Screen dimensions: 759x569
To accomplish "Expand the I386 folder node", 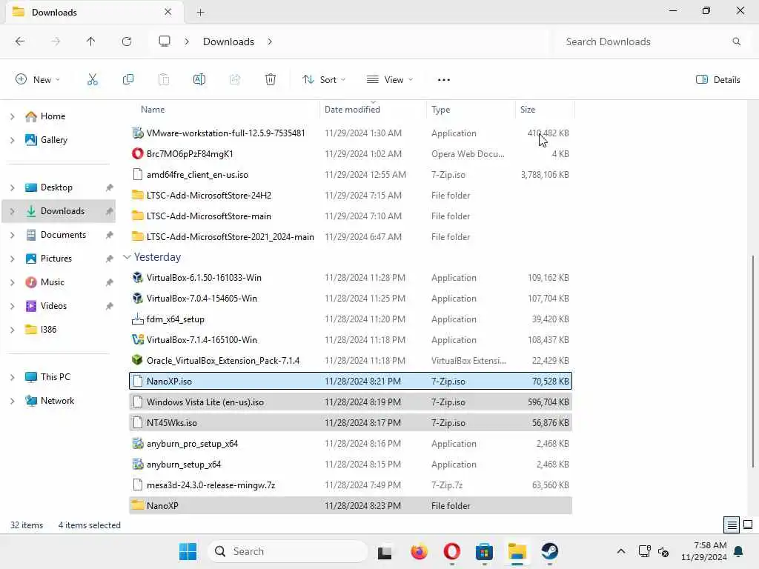I will coord(13,330).
